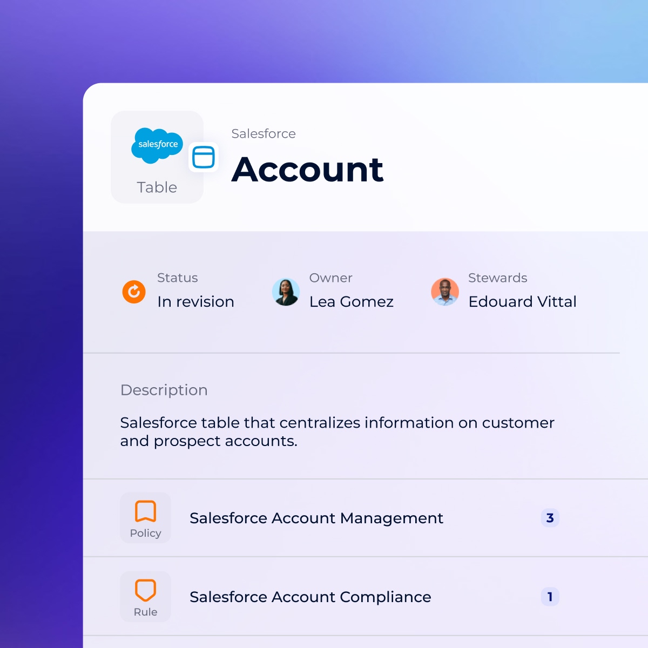
Task: Click the count badge showing 3
Action: tap(550, 518)
